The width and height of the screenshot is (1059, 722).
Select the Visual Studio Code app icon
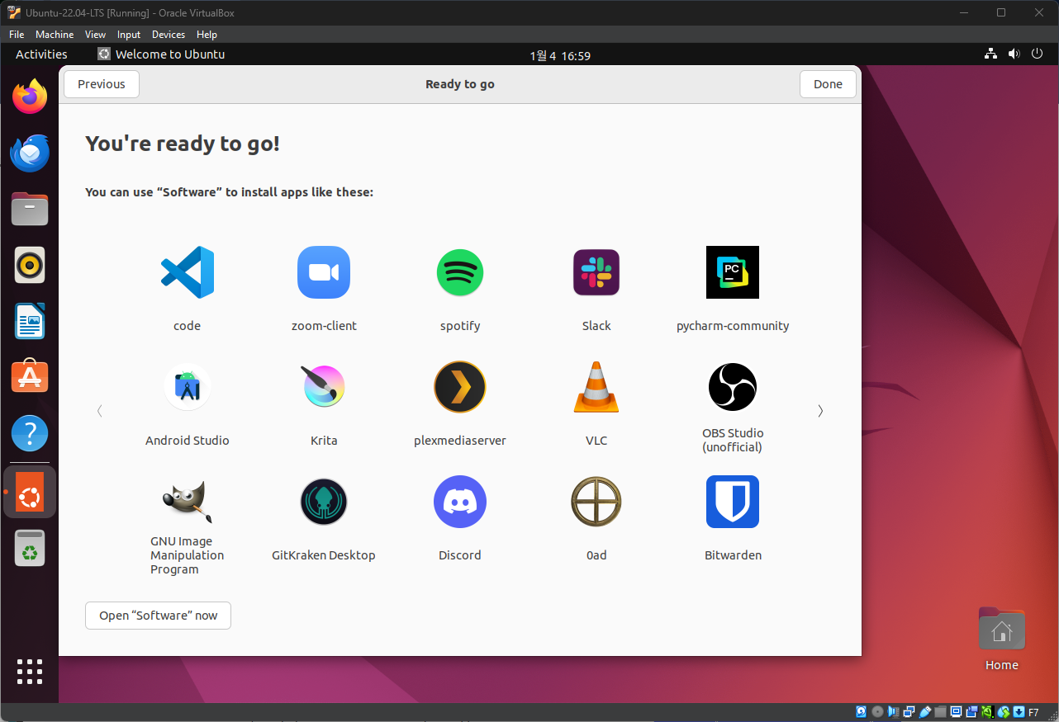187,272
